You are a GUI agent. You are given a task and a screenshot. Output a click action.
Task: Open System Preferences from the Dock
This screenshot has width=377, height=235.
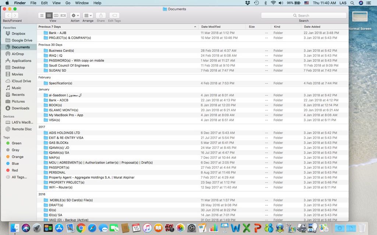[191, 228]
